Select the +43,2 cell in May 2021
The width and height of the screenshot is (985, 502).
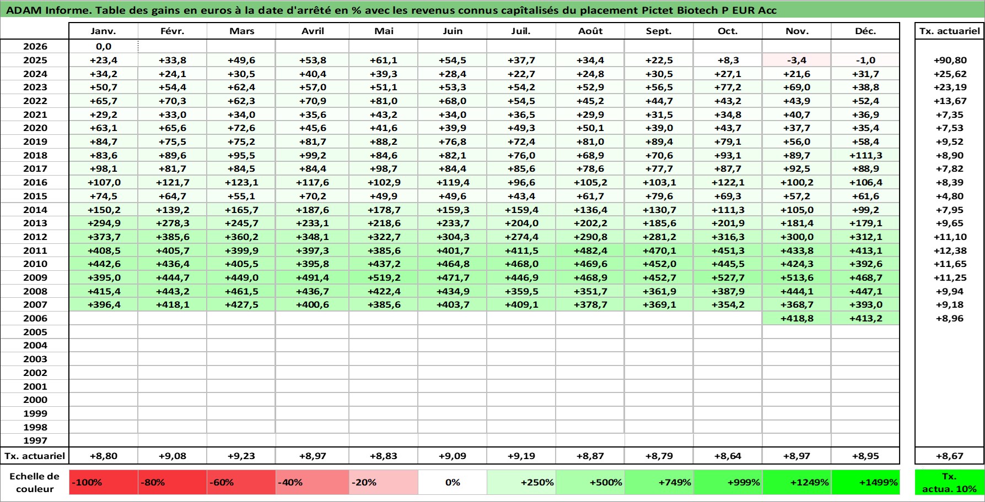(384, 114)
